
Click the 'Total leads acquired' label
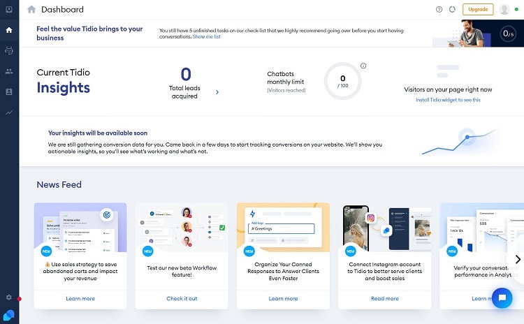(x=184, y=92)
